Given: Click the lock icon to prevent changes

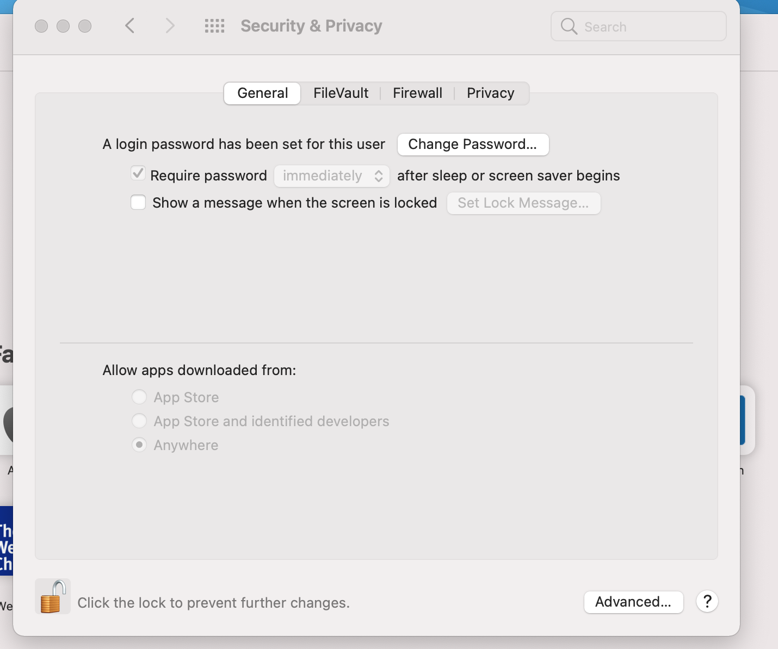Looking at the screenshot, I should (52, 597).
